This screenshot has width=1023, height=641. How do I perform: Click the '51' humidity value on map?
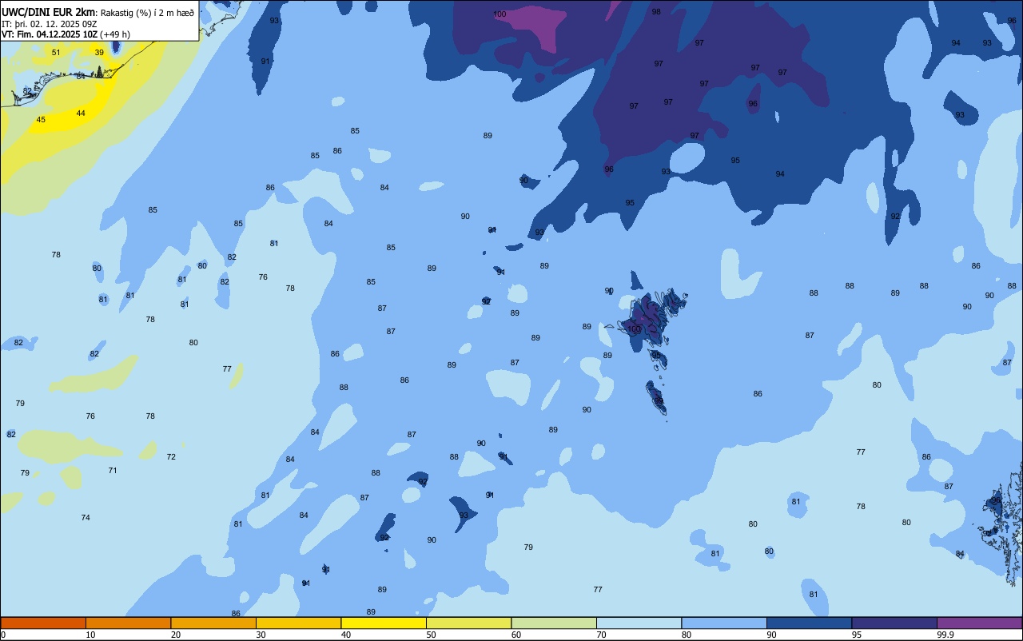coord(56,53)
